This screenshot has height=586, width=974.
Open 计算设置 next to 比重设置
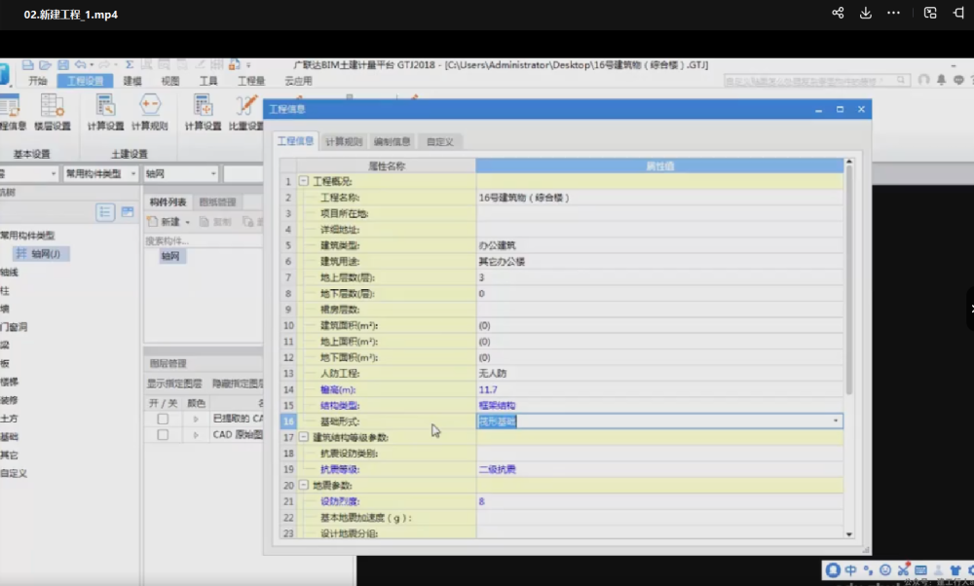click(x=204, y=113)
